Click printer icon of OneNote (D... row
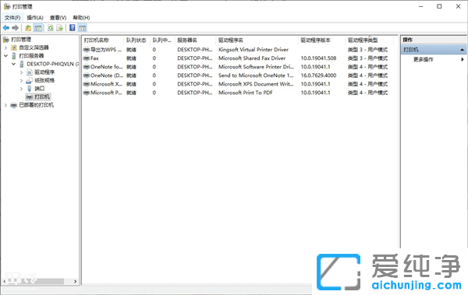The width and height of the screenshot is (468, 295). [x=87, y=76]
